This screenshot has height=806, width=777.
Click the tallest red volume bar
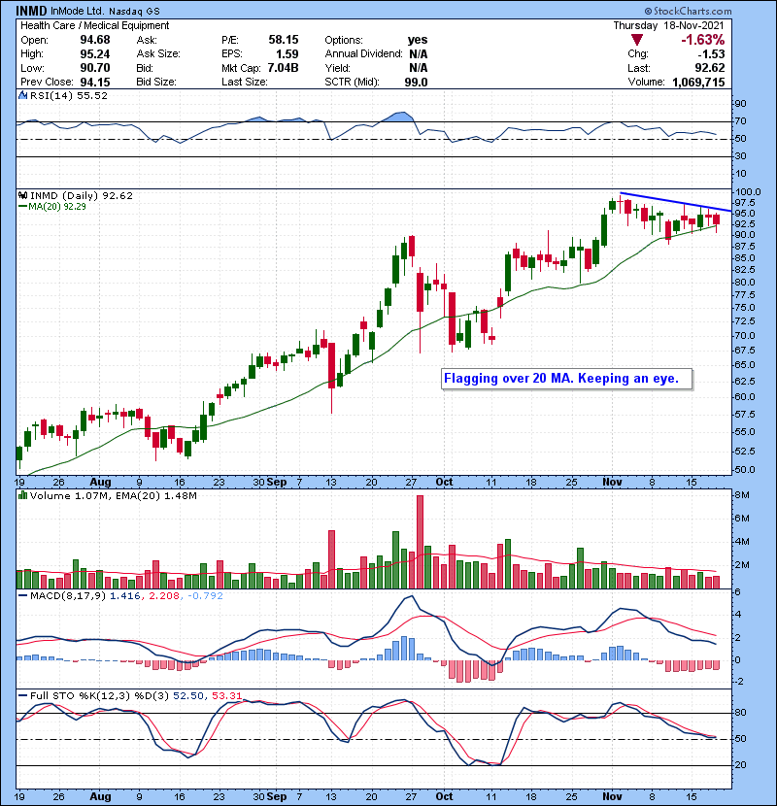tap(421, 542)
